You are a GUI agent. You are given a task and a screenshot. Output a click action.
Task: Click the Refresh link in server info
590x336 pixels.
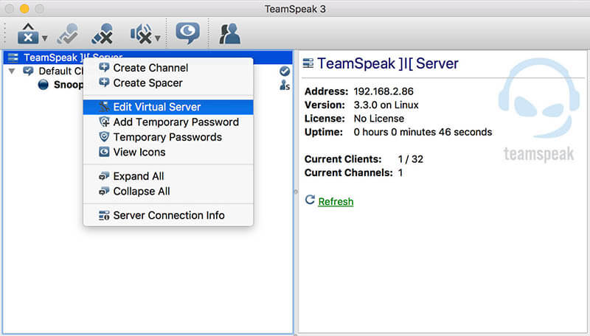(x=336, y=201)
